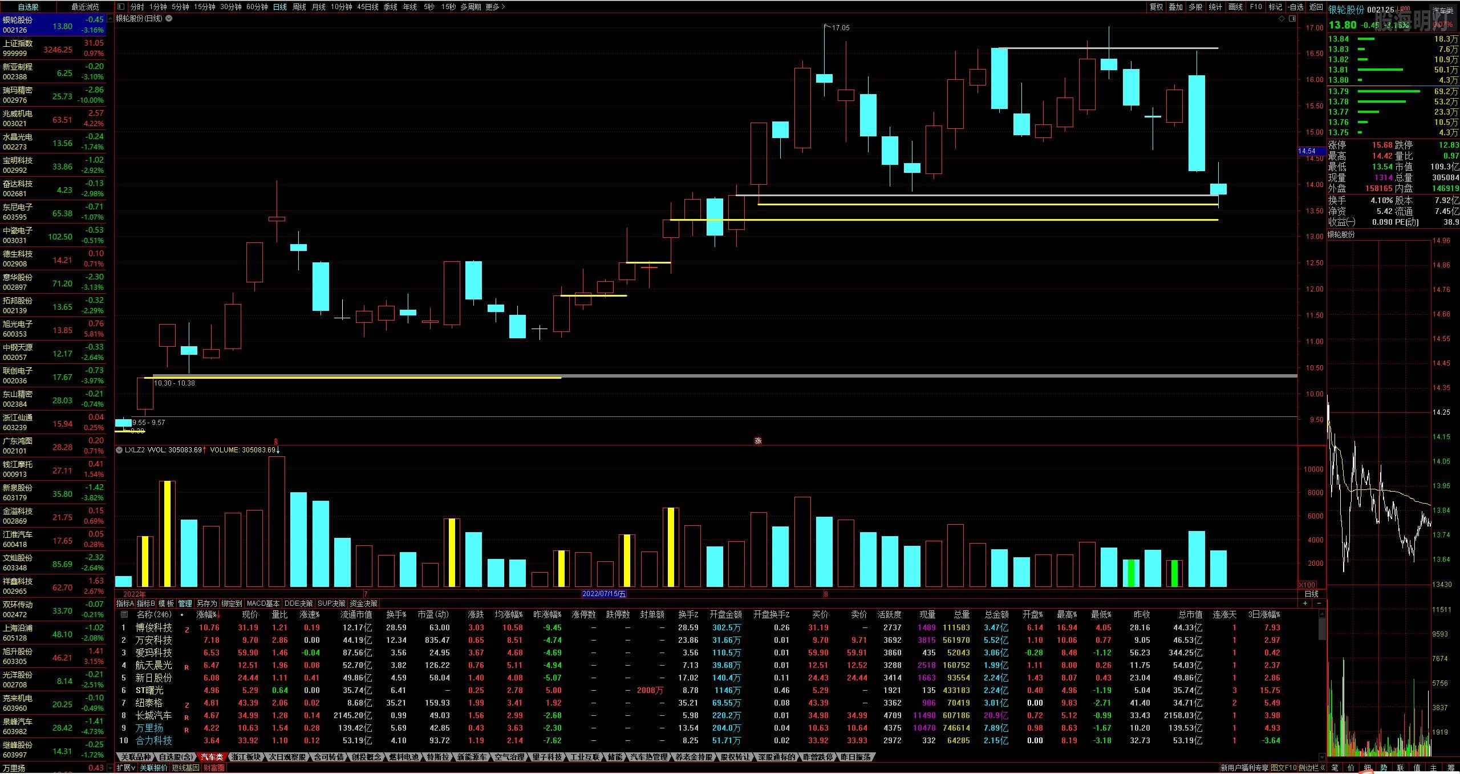The image size is (1460, 774).
Task: Open the 最近浏览 tab
Action: click(85, 7)
